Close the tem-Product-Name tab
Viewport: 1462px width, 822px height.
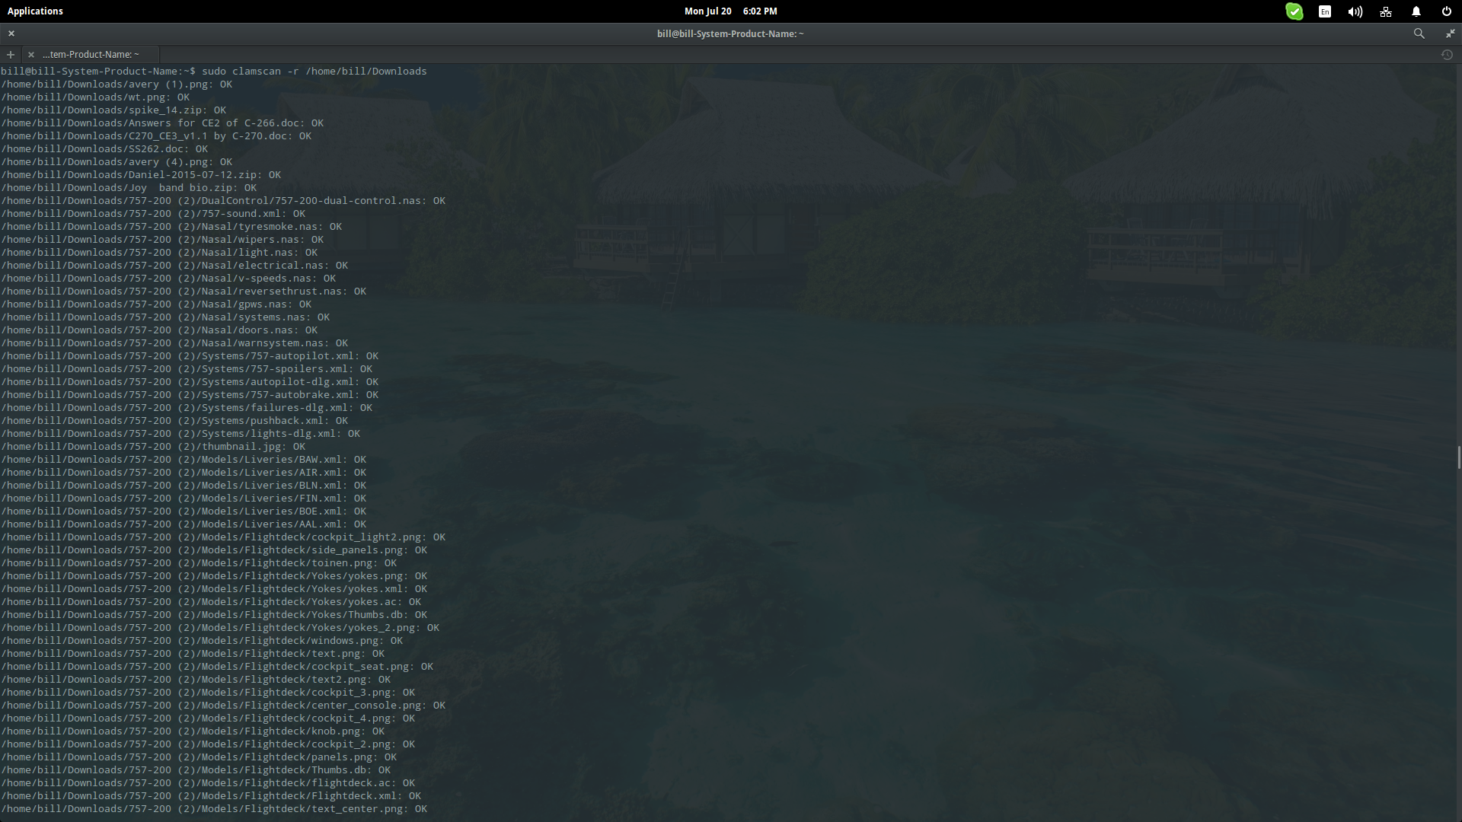coord(30,55)
